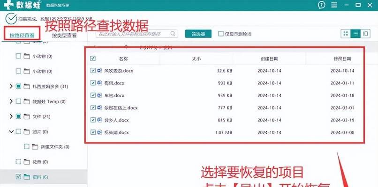The height and width of the screenshot is (187, 378).
Task: Toggle 仅显示删除项 checkbox
Action: pos(221,34)
